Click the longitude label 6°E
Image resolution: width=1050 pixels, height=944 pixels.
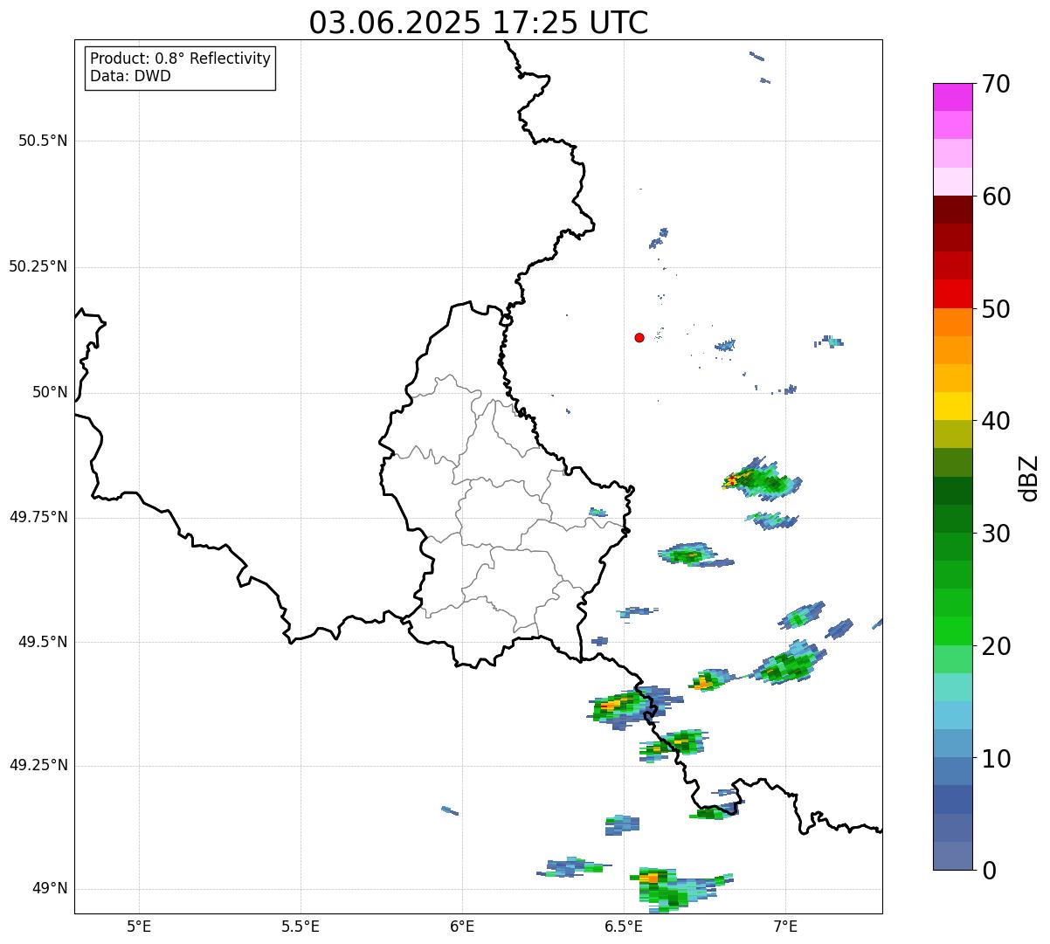[x=462, y=926]
